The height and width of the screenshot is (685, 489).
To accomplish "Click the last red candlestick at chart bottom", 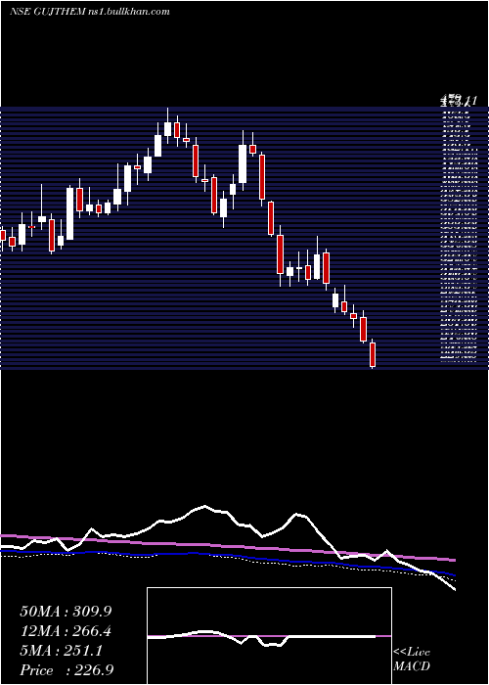I will click(373, 354).
